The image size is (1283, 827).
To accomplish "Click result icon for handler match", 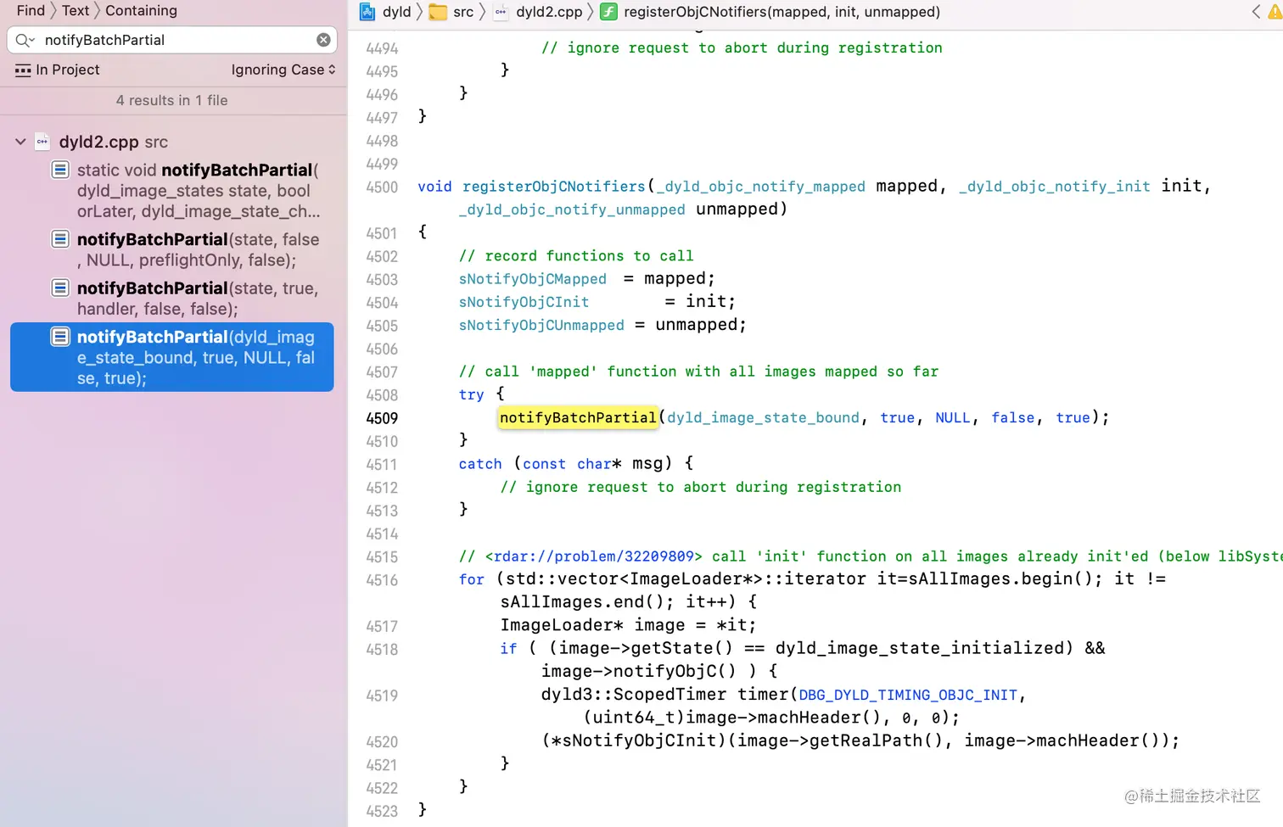I will tap(60, 288).
